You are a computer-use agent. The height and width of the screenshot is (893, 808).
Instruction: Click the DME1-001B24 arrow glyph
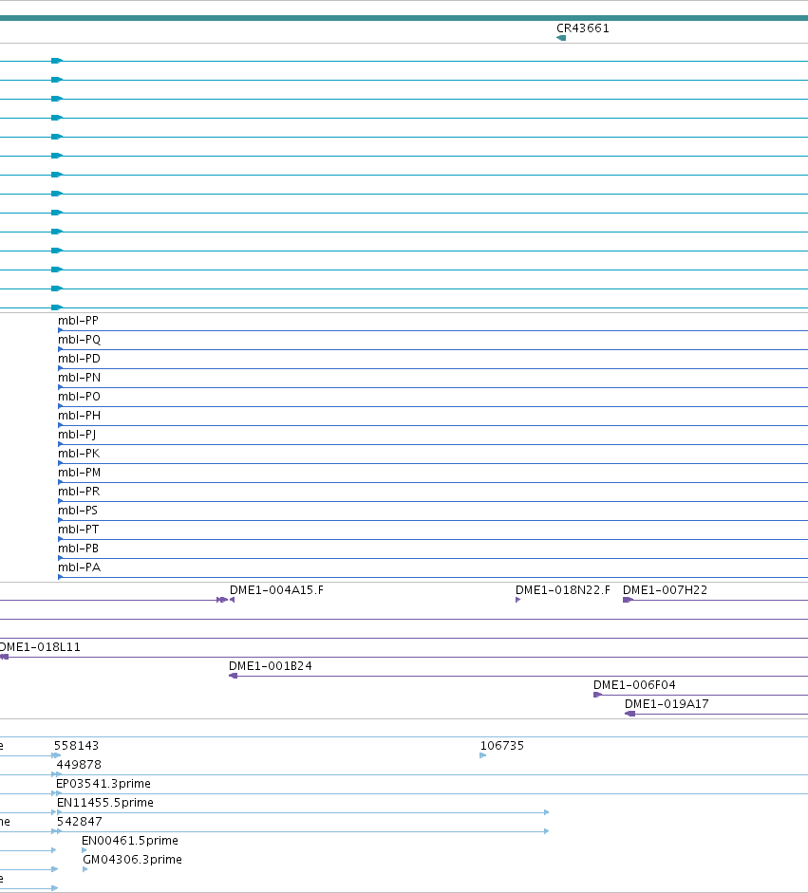[x=233, y=676]
